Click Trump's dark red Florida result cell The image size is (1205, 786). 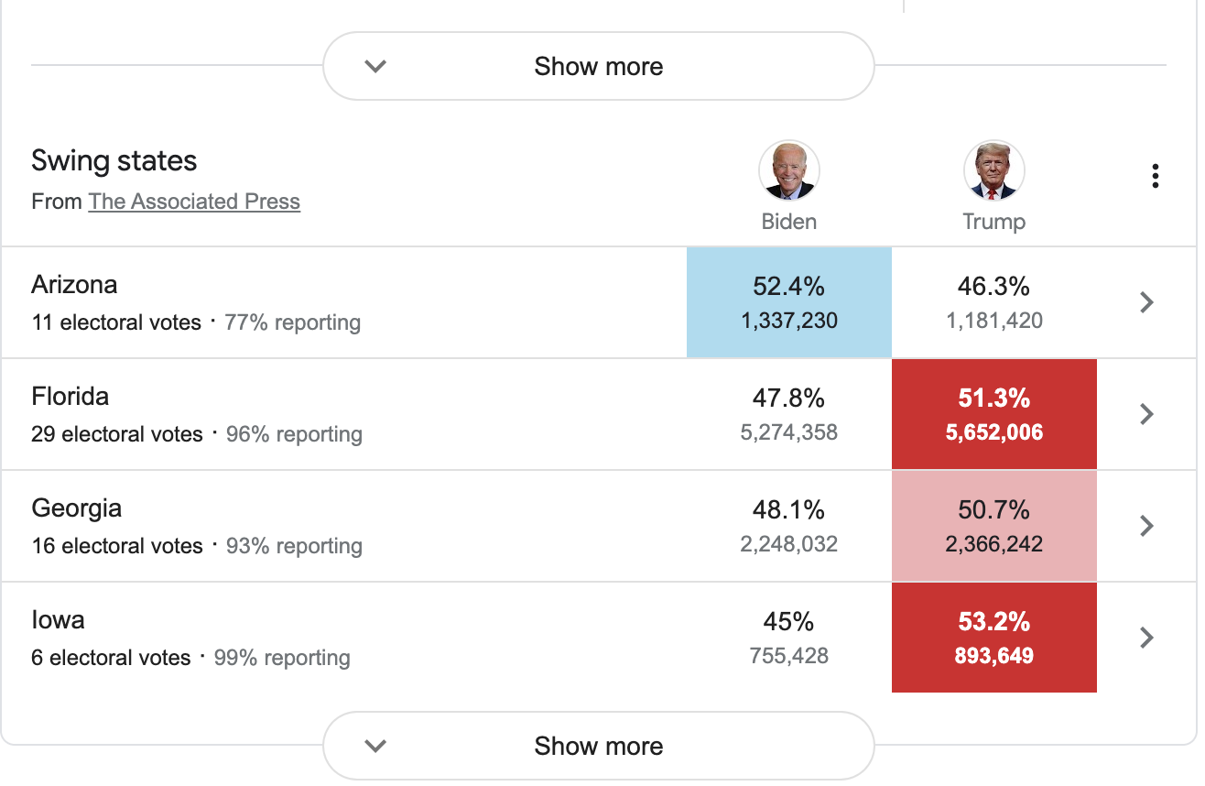click(x=993, y=414)
